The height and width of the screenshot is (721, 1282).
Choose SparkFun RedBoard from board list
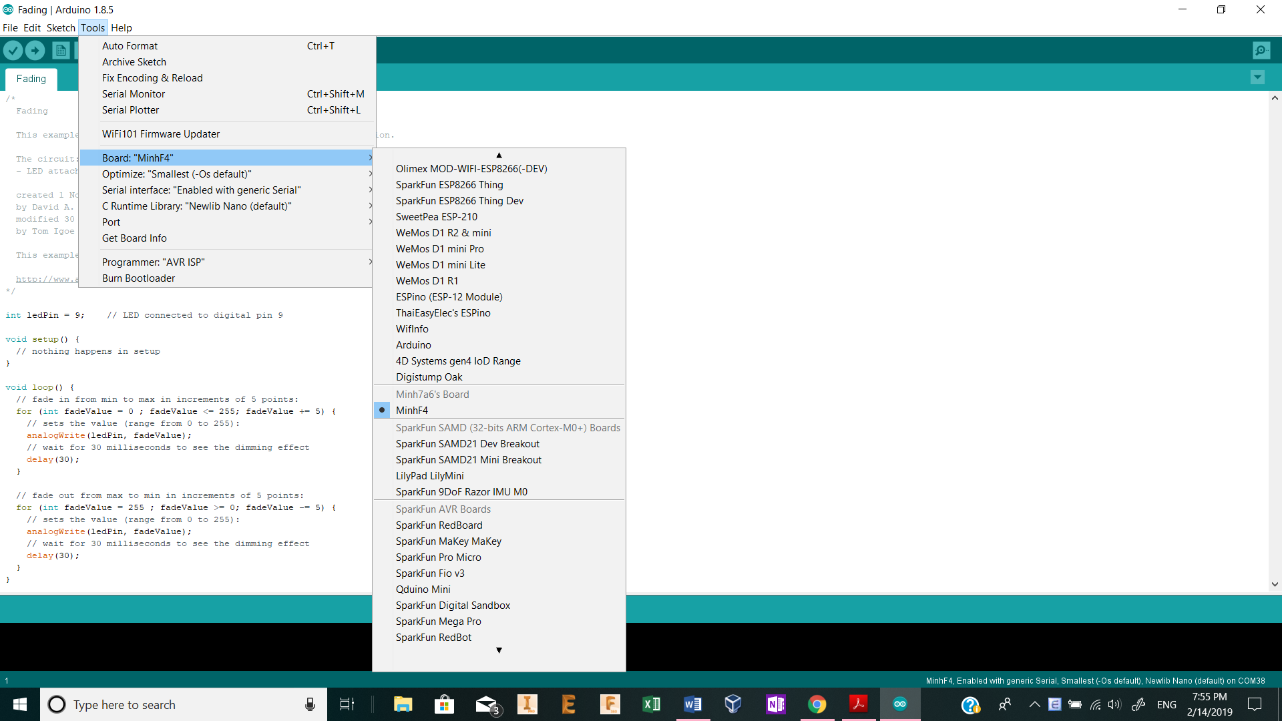[439, 525]
